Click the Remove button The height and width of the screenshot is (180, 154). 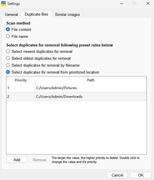point(40,160)
